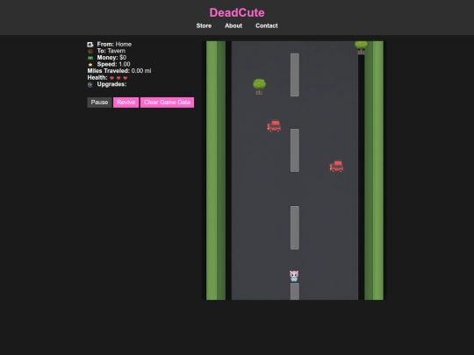Click the DeadCute site title
Screen dimensions: 474x355
pyautogui.click(x=237, y=12)
